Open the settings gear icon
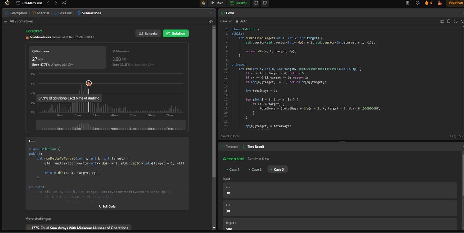Image resolution: width=464 pixels, height=233 pixels. click(x=418, y=3)
